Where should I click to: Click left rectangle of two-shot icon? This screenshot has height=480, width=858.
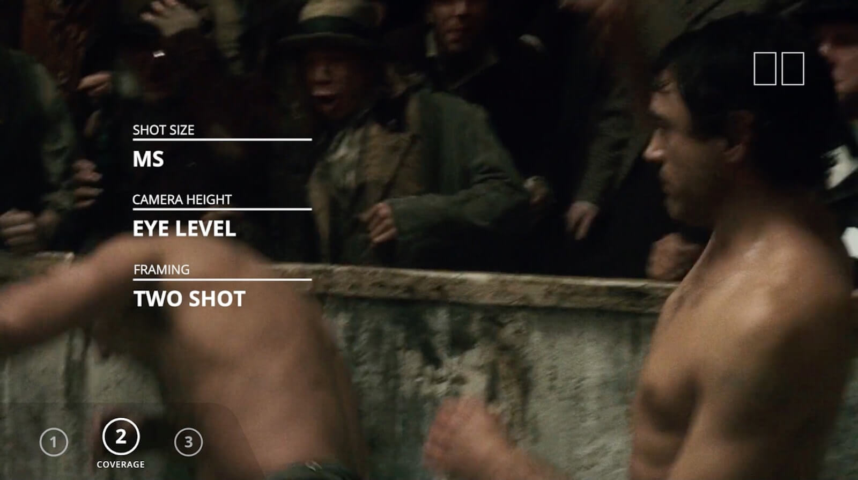(765, 69)
